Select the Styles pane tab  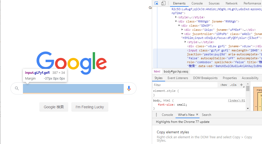click(158, 78)
